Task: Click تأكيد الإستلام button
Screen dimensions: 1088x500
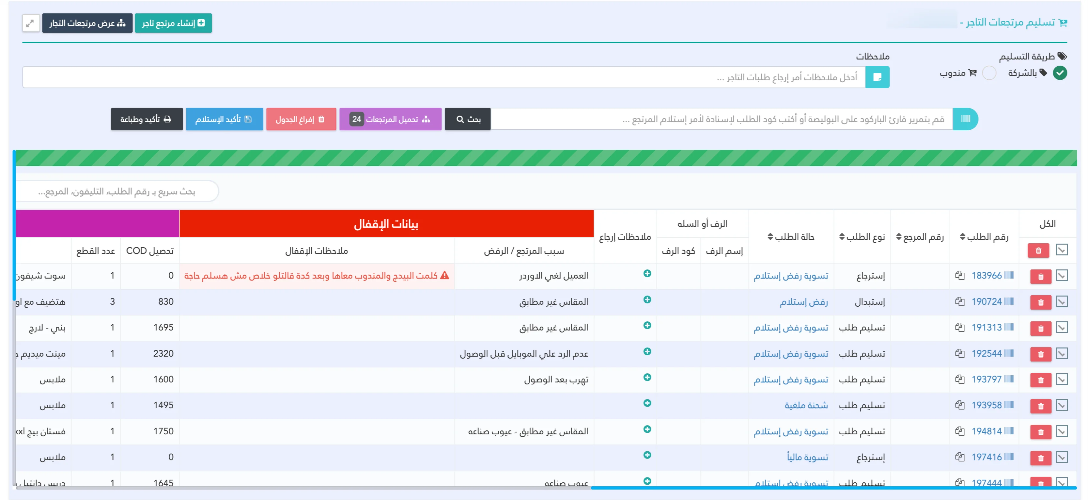Action: (x=224, y=119)
